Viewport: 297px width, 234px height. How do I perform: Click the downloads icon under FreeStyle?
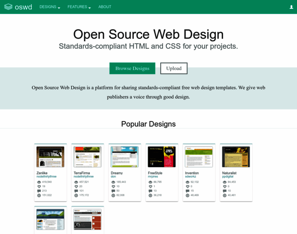coord(150,195)
